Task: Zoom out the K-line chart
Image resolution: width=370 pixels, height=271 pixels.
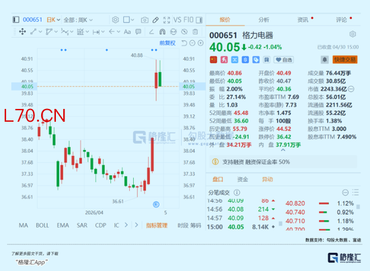Action: pos(192,43)
